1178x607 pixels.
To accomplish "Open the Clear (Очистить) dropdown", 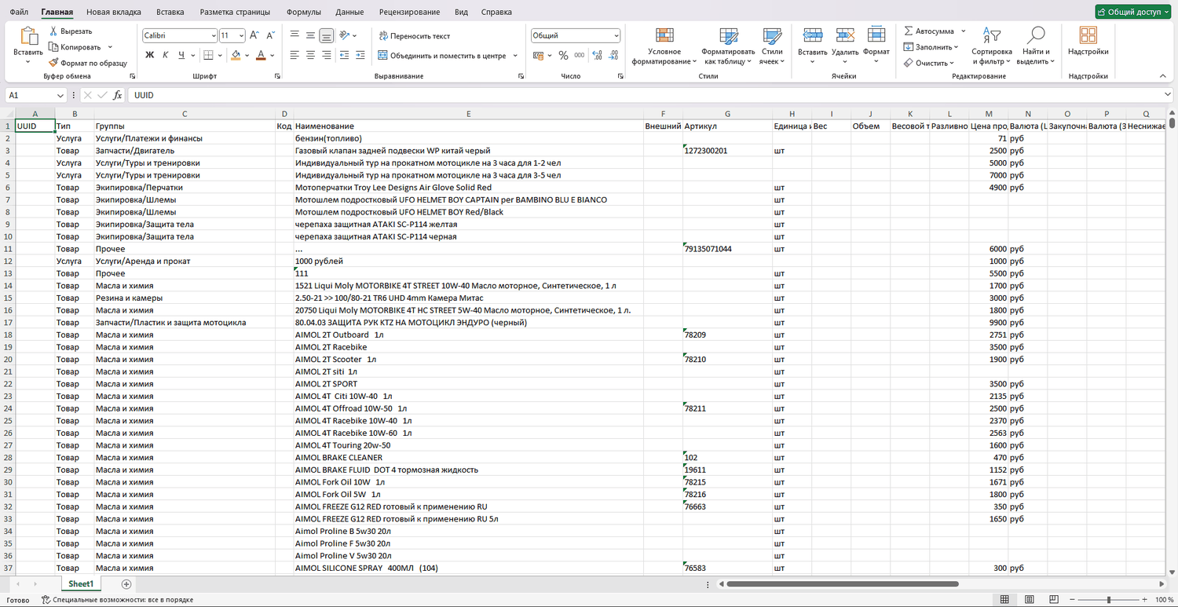I will (929, 63).
